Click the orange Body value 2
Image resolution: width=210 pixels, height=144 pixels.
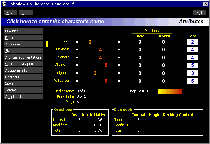[90, 42]
